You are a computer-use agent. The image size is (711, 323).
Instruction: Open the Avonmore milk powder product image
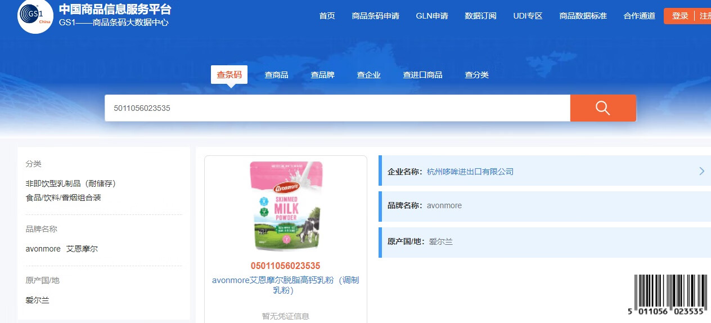tap(286, 206)
